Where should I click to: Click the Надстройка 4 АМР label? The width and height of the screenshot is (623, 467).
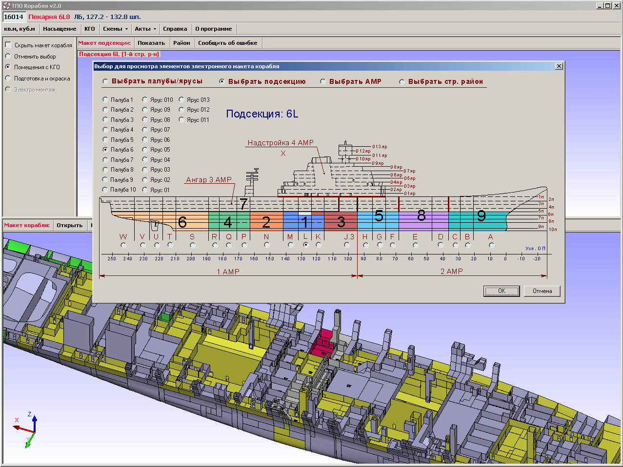tap(280, 143)
